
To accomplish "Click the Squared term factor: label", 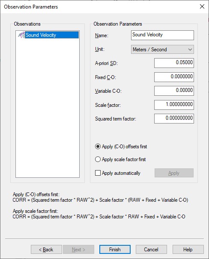I will 116,119.
